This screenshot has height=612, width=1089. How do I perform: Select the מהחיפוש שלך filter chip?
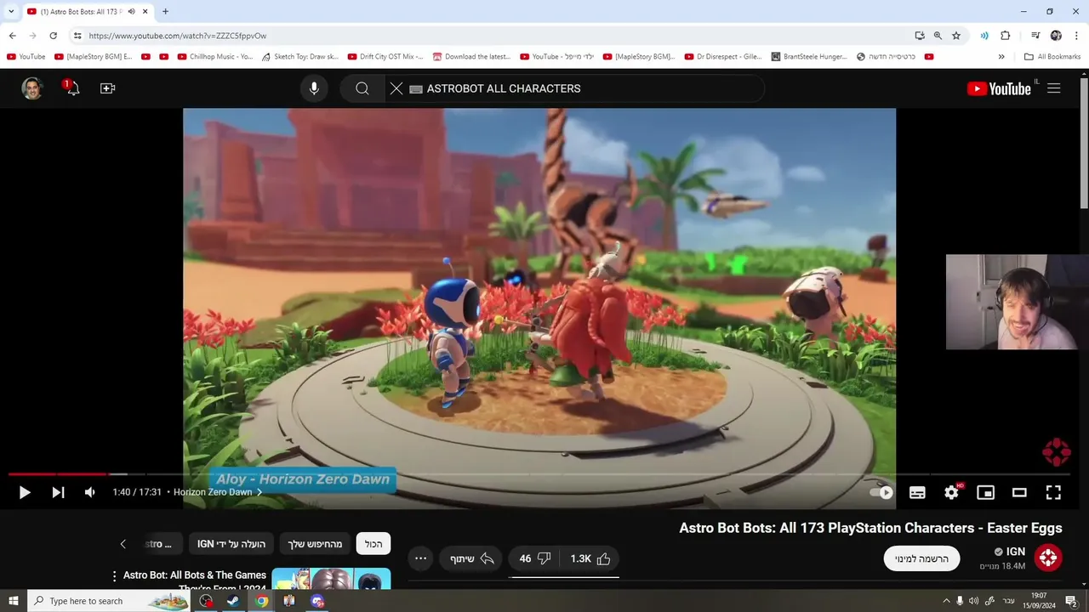pos(315,544)
